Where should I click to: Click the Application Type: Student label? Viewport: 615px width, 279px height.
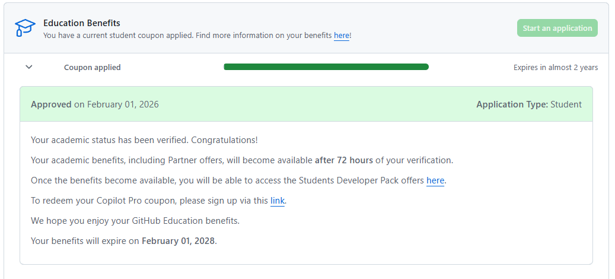pyautogui.click(x=528, y=104)
